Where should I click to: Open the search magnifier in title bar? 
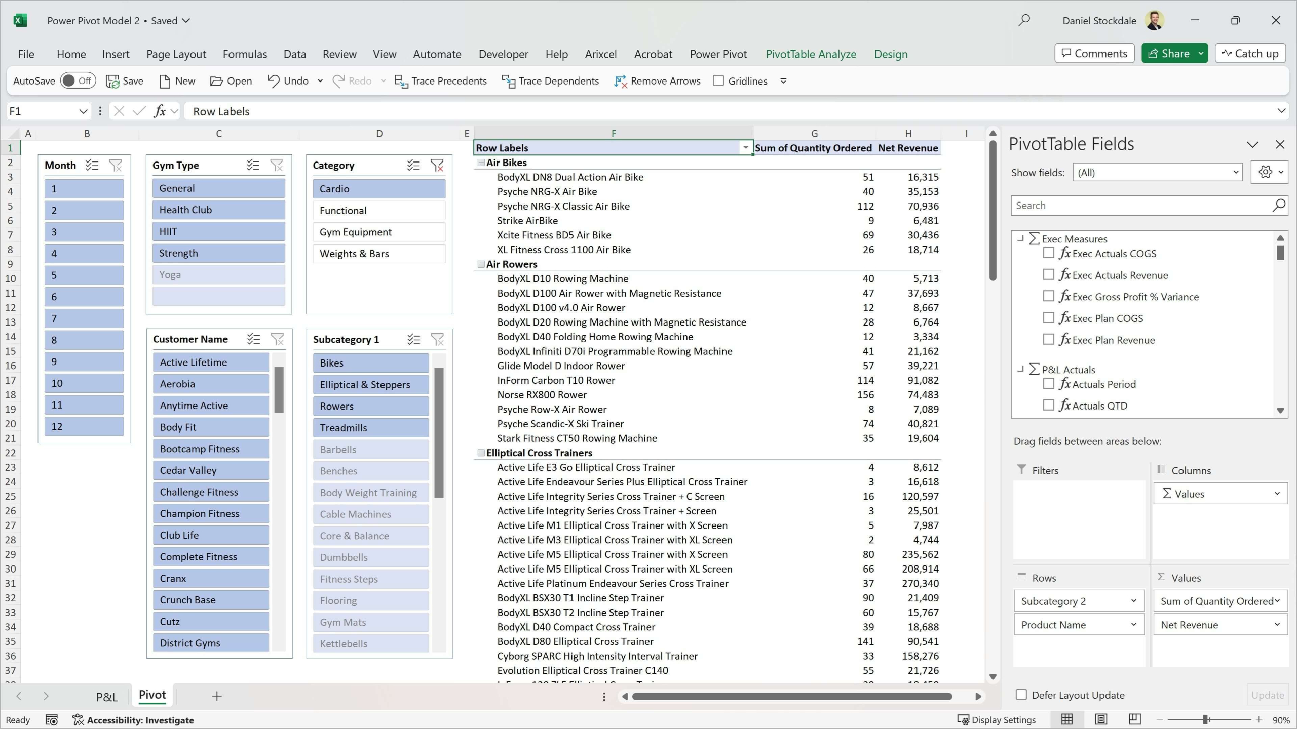click(1024, 20)
